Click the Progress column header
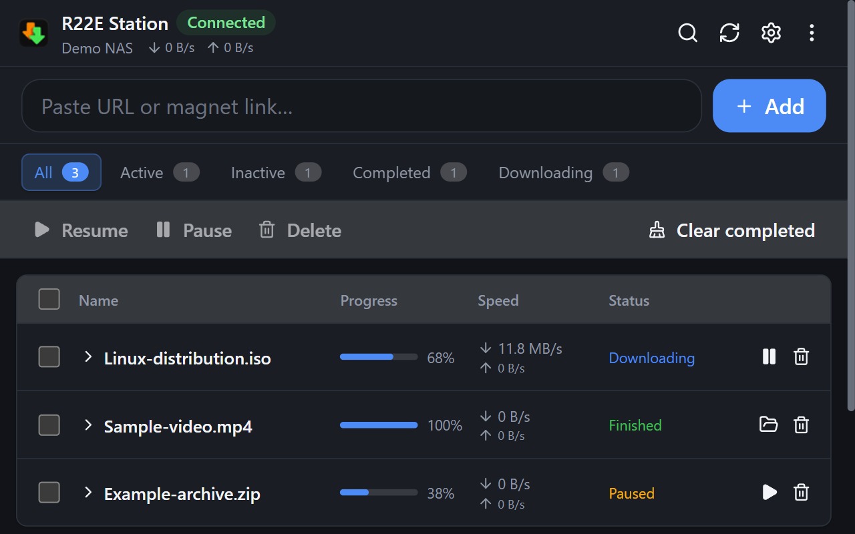The height and width of the screenshot is (534, 855). (x=369, y=300)
